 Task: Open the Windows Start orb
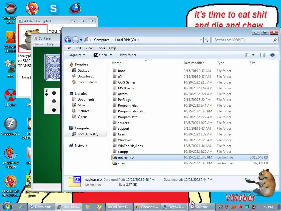[7, 206]
